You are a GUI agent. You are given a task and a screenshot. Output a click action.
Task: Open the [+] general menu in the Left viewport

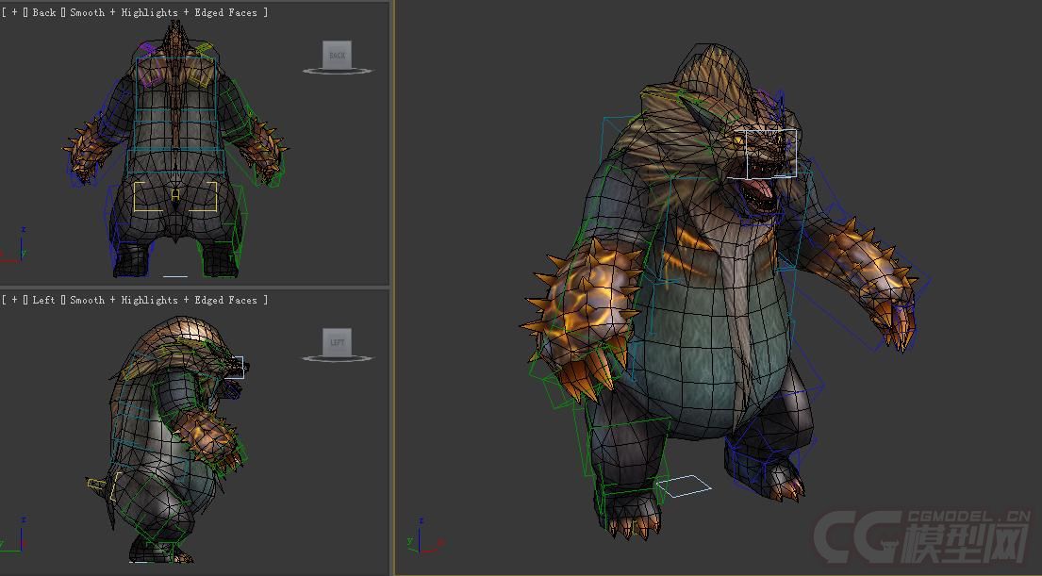click(14, 300)
